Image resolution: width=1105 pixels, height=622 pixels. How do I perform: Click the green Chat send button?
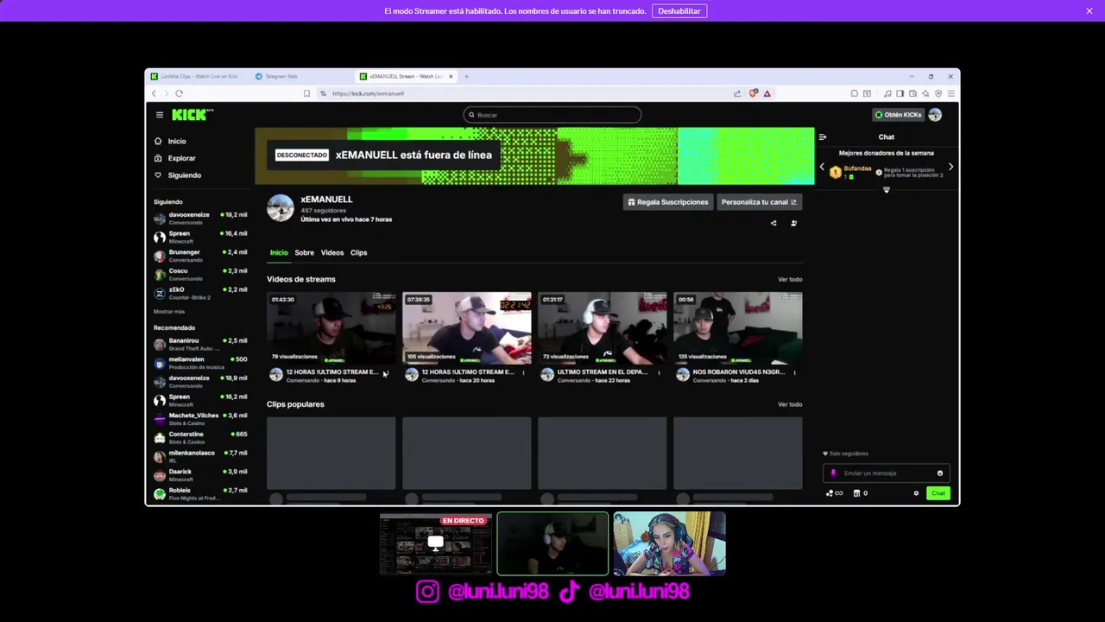coord(938,493)
